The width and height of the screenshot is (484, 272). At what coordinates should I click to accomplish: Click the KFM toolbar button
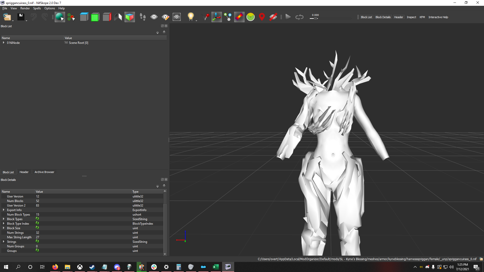422,17
